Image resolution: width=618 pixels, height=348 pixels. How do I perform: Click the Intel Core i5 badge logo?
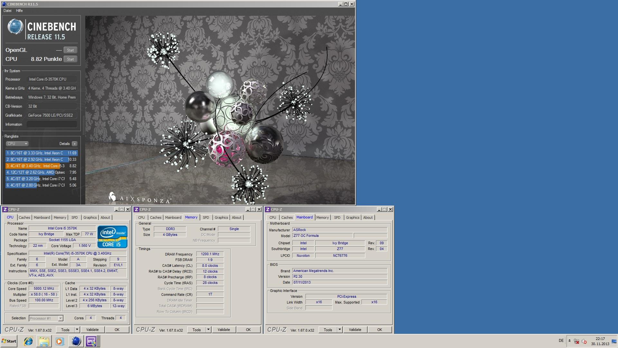pyautogui.click(x=112, y=237)
